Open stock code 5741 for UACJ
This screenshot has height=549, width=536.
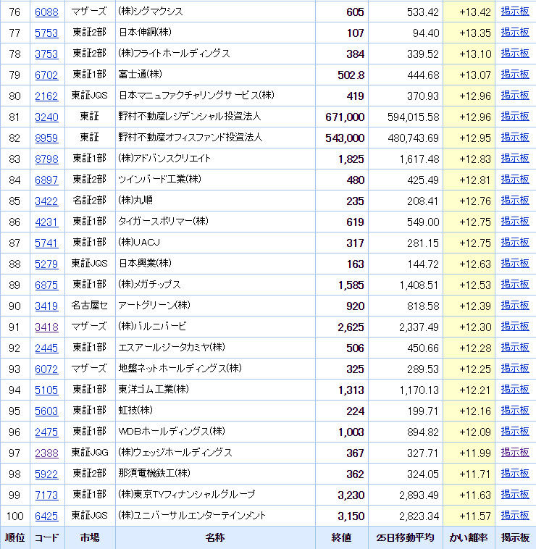pos(46,243)
